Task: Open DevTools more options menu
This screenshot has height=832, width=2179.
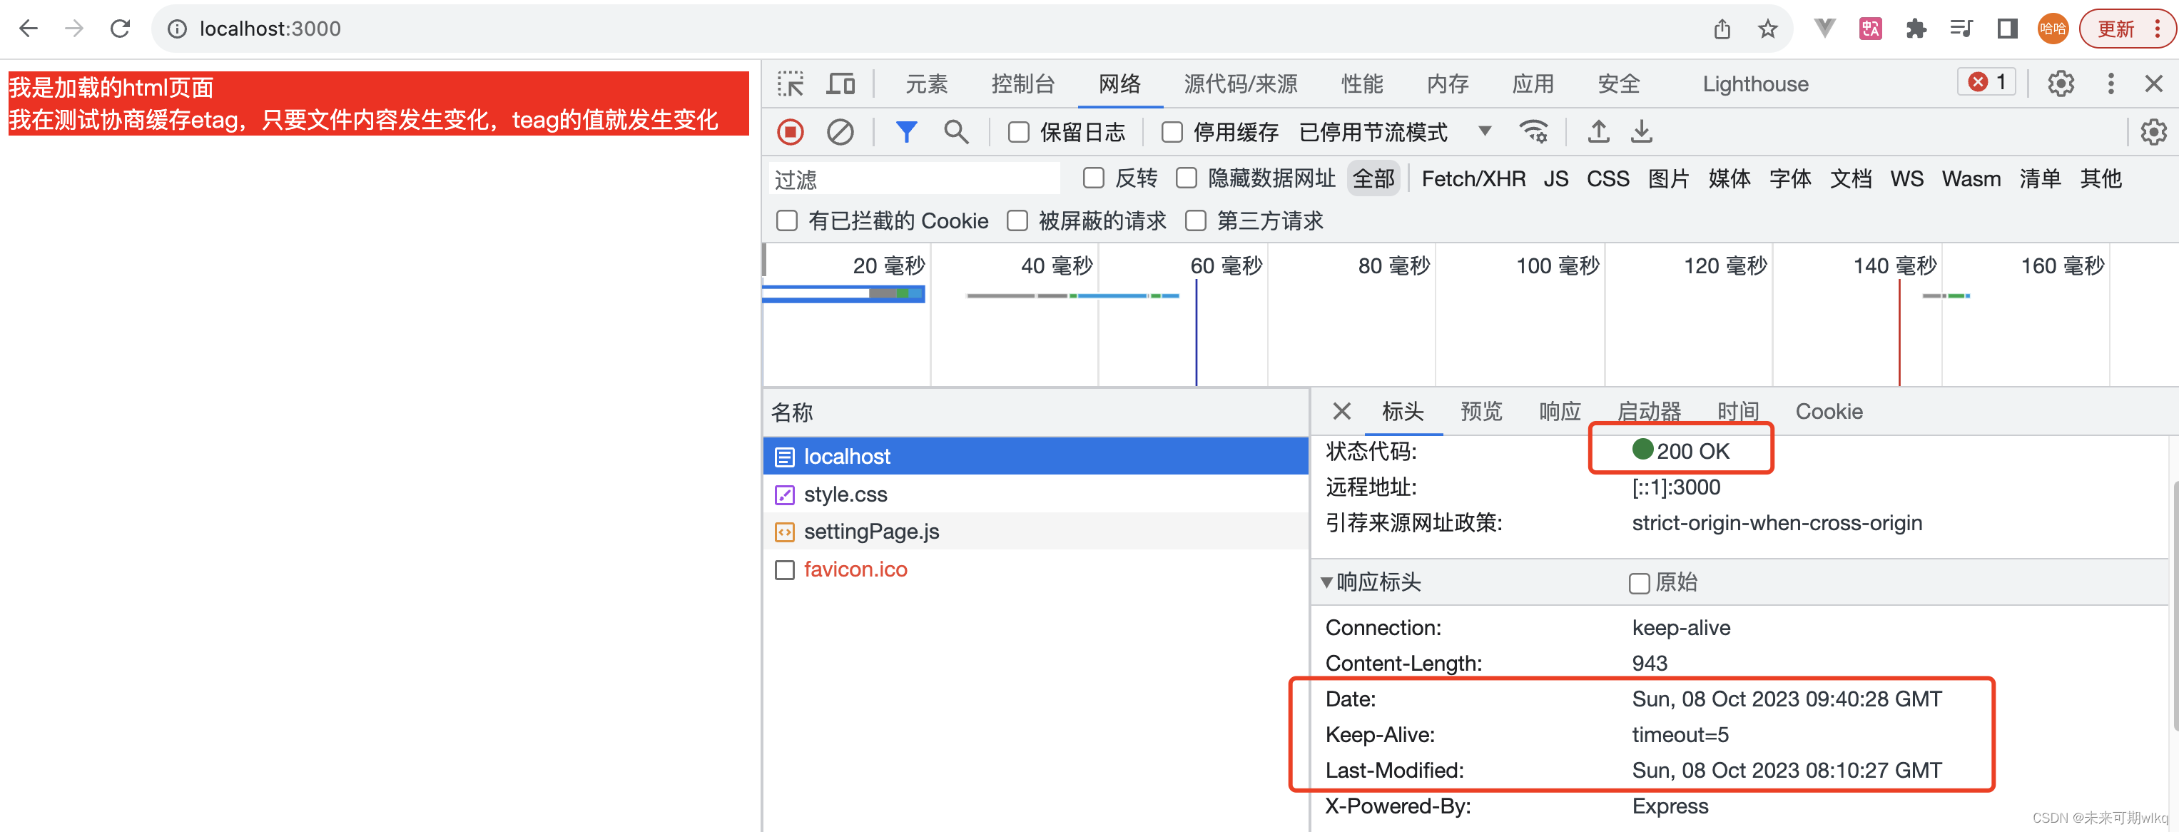Action: pos(2111,83)
